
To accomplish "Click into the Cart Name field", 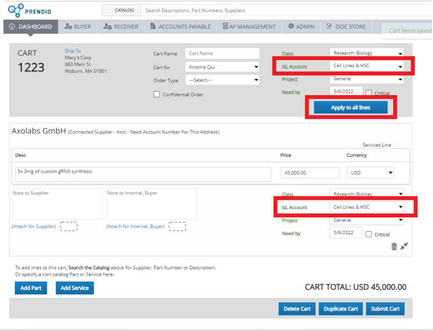I will (x=222, y=53).
